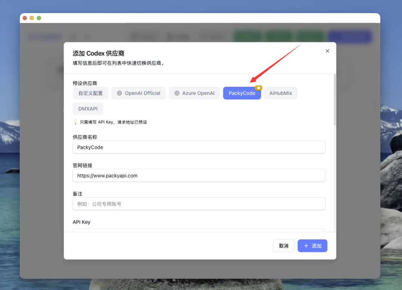Image resolution: width=402 pixels, height=290 pixels.
Task: Click the empty 备注 remarks field
Action: (199, 204)
